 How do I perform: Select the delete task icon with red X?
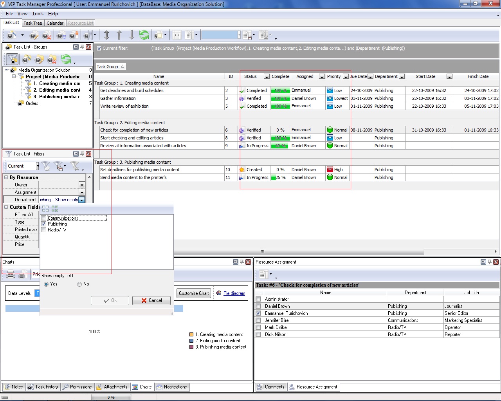click(45, 35)
